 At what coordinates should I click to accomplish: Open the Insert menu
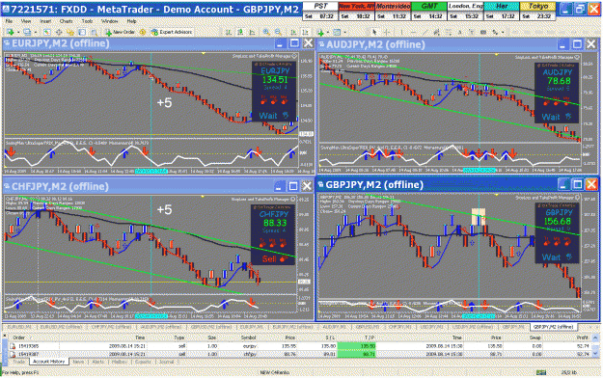point(45,21)
